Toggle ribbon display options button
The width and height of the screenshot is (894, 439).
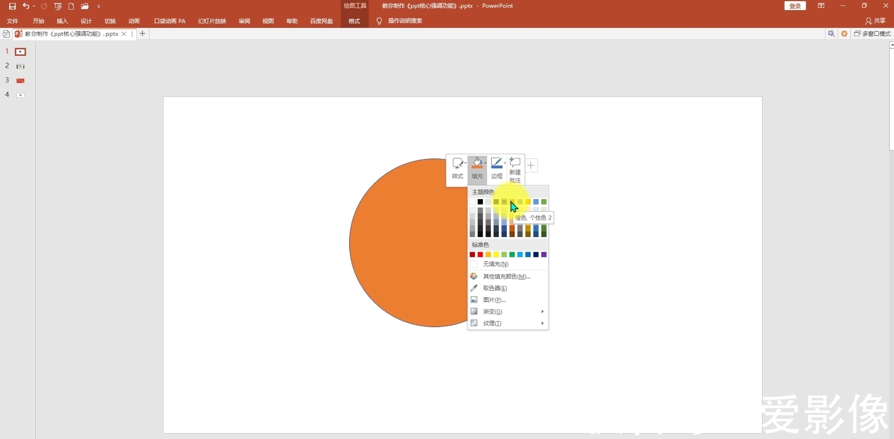click(x=821, y=6)
